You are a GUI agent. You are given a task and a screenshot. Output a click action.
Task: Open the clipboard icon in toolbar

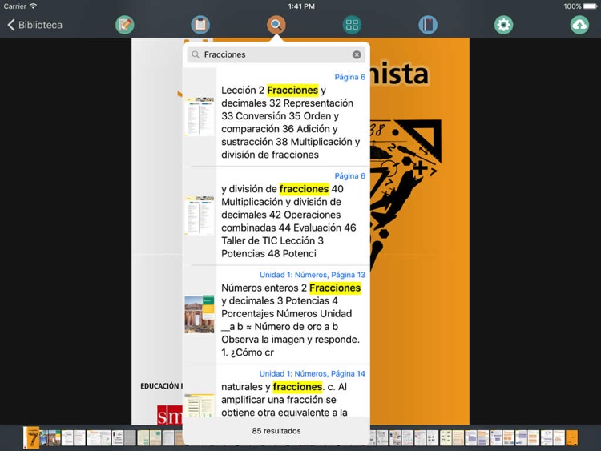(200, 25)
